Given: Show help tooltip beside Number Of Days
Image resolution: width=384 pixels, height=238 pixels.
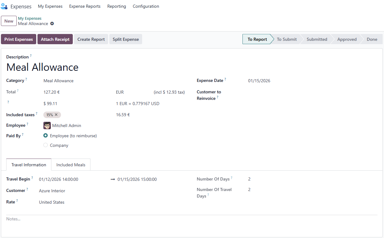Looking at the screenshot, I should [x=232, y=178].
